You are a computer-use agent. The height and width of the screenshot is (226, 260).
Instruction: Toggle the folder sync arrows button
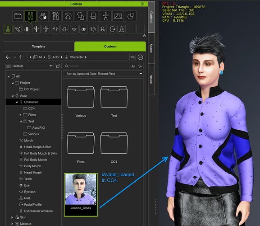[132, 57]
